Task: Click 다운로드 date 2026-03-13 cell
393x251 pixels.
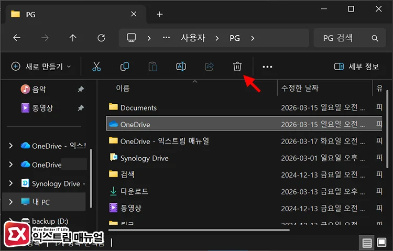Action: coord(323,192)
